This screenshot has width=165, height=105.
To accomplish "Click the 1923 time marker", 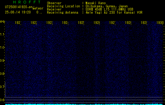I will [x=50, y=23].
